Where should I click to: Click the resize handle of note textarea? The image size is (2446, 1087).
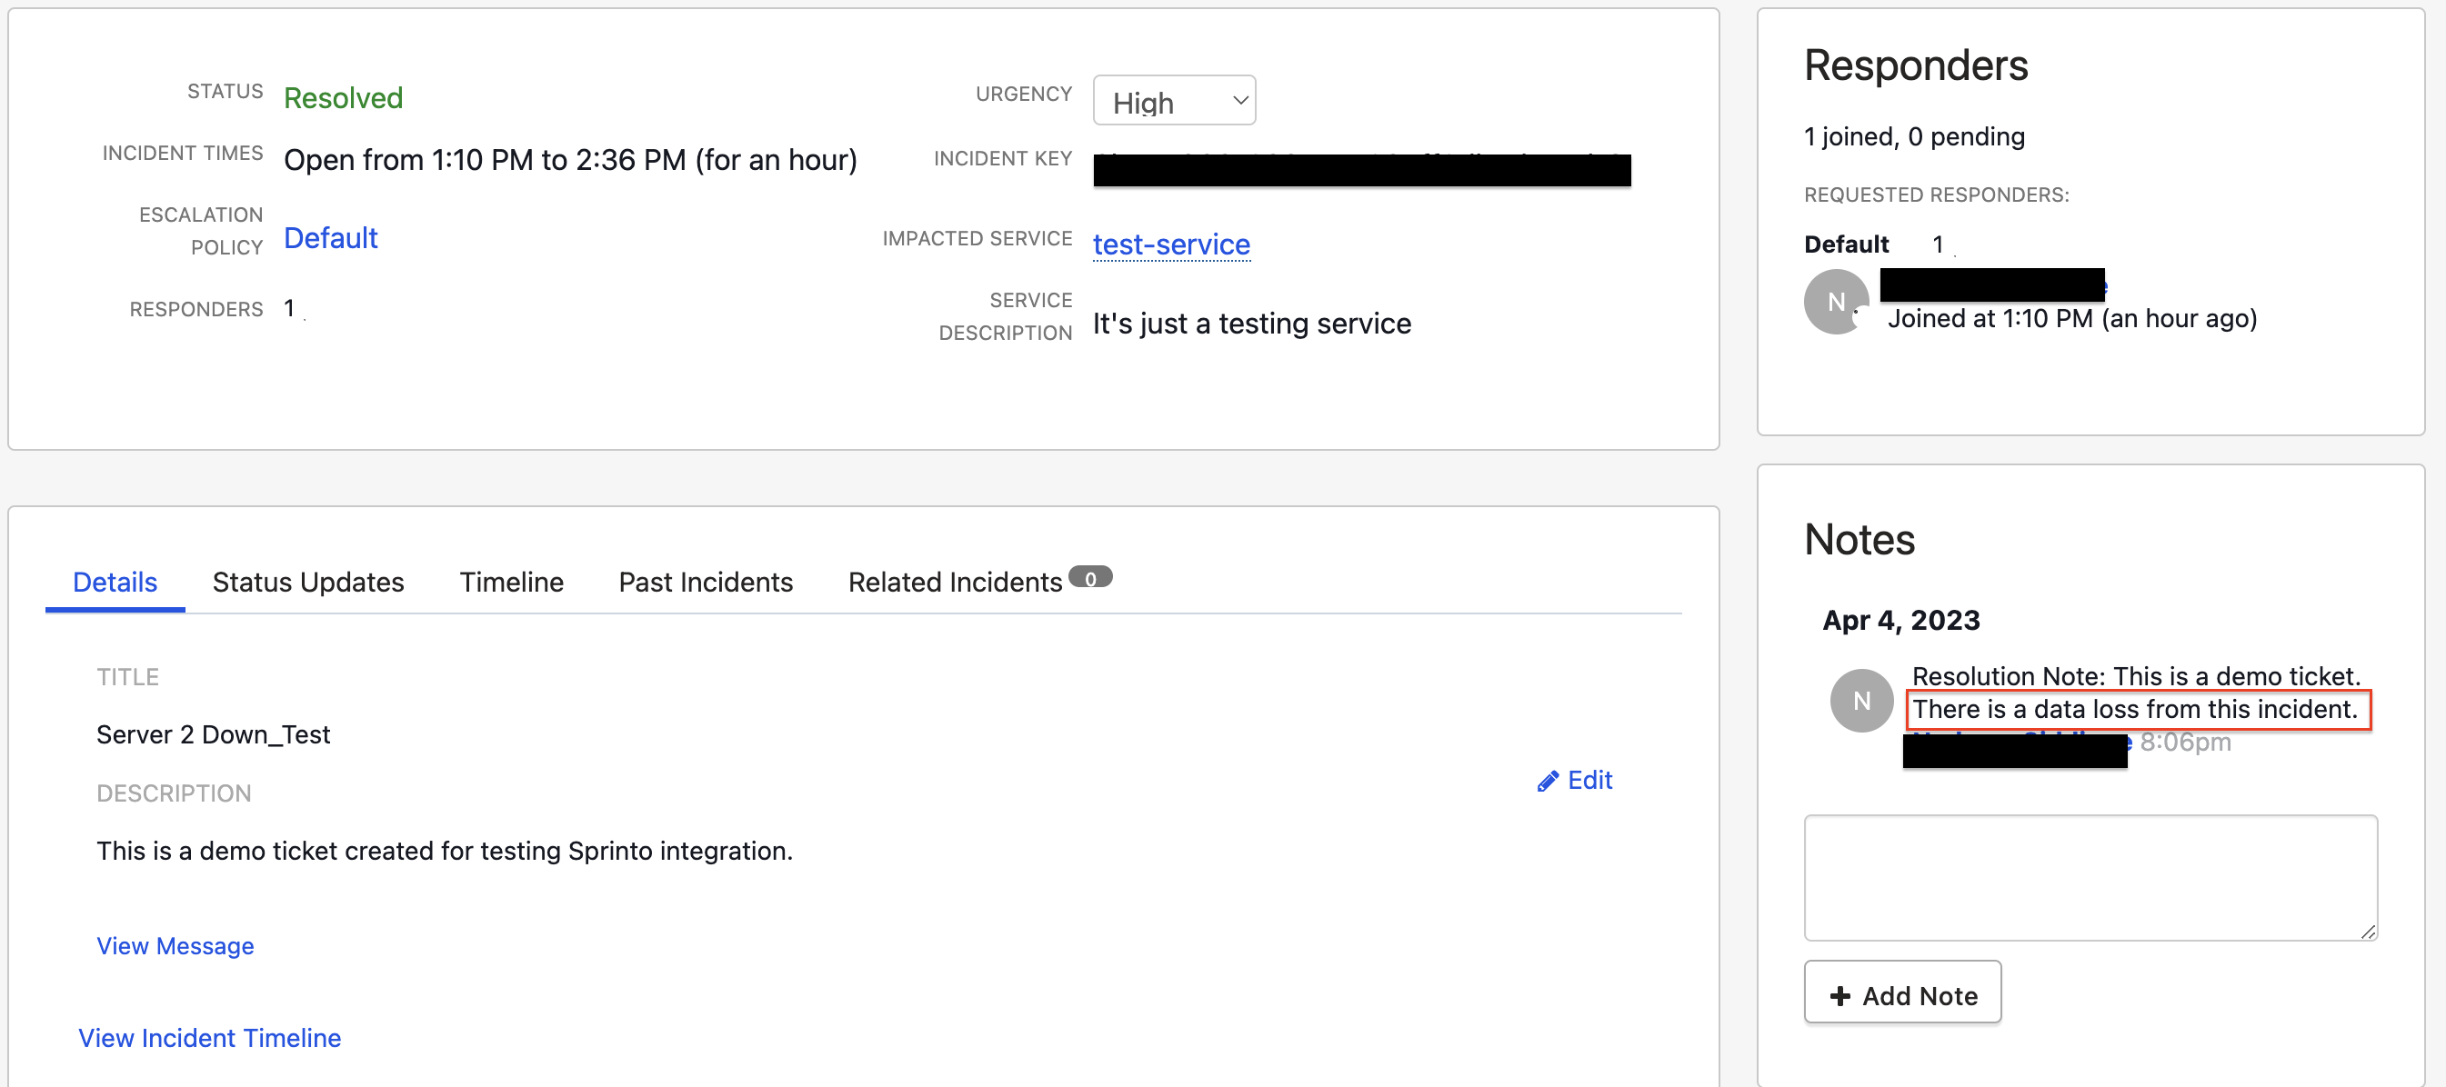point(2367,932)
